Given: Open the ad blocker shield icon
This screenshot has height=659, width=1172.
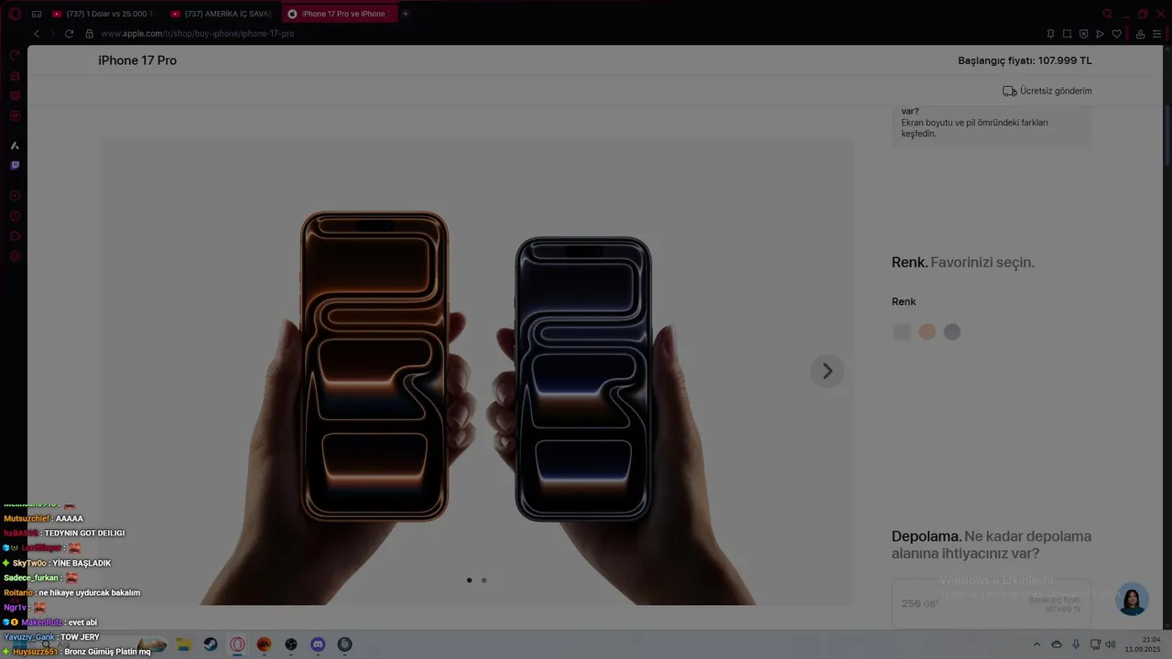Looking at the screenshot, I should (x=1083, y=34).
